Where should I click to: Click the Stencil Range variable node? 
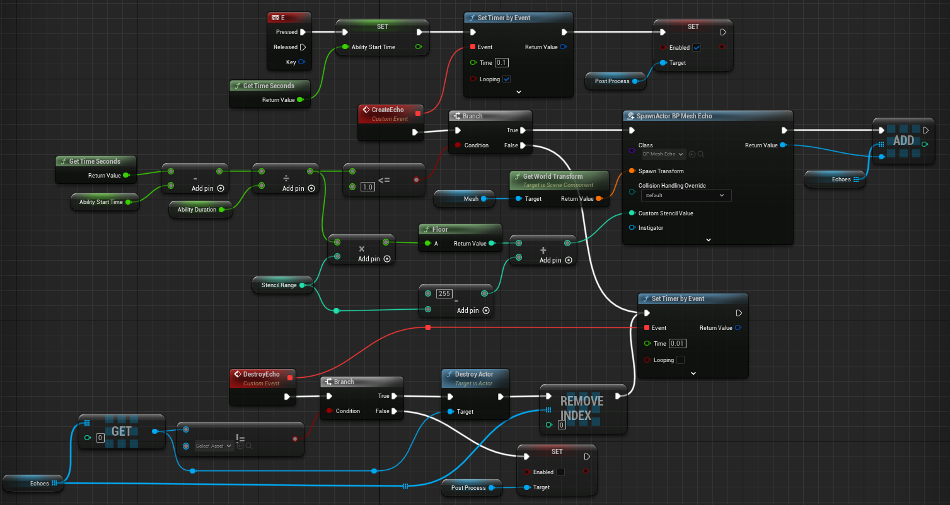tap(279, 285)
